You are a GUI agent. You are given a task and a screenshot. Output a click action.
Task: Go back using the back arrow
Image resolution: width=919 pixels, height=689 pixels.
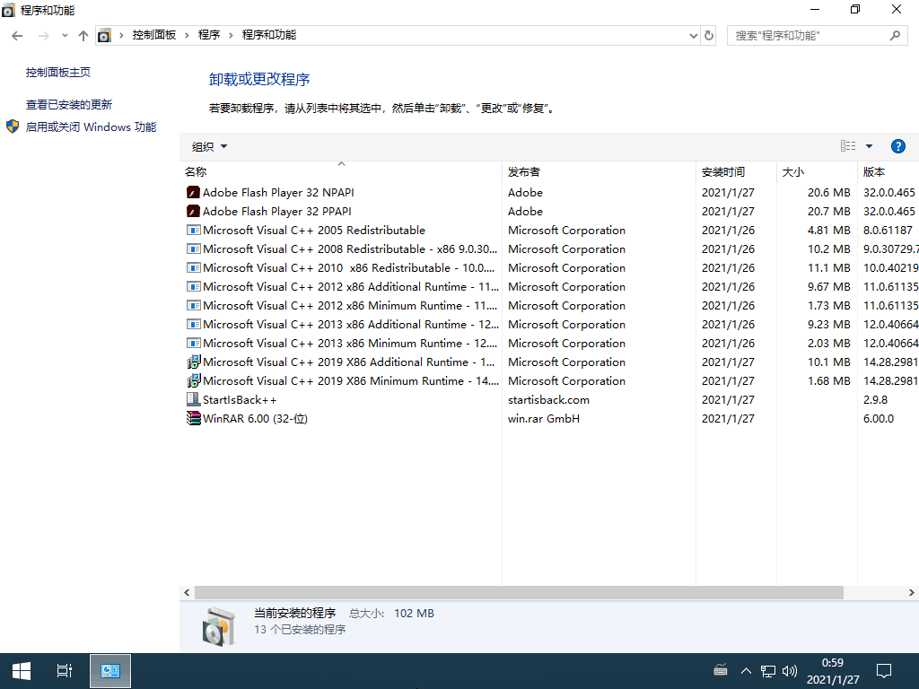[x=17, y=36]
